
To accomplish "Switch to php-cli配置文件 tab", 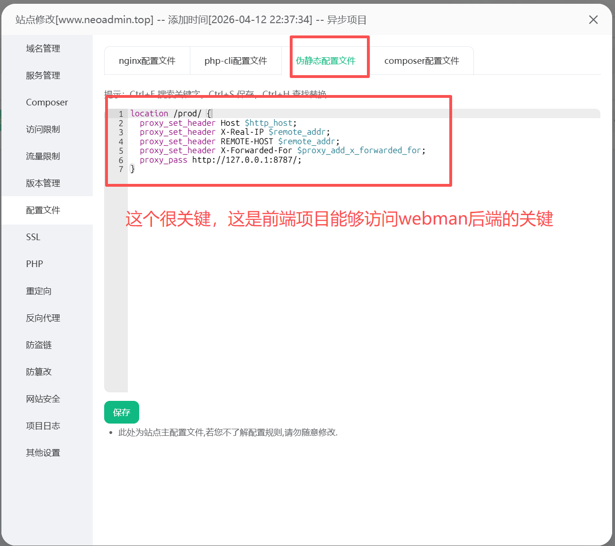I will pos(236,61).
